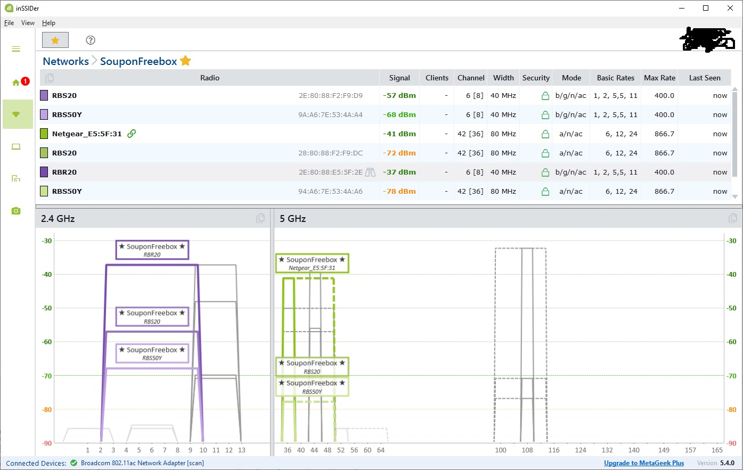Click Upgrade to MetaGeek Plus link
Image resolution: width=743 pixels, height=470 pixels.
coord(643,463)
